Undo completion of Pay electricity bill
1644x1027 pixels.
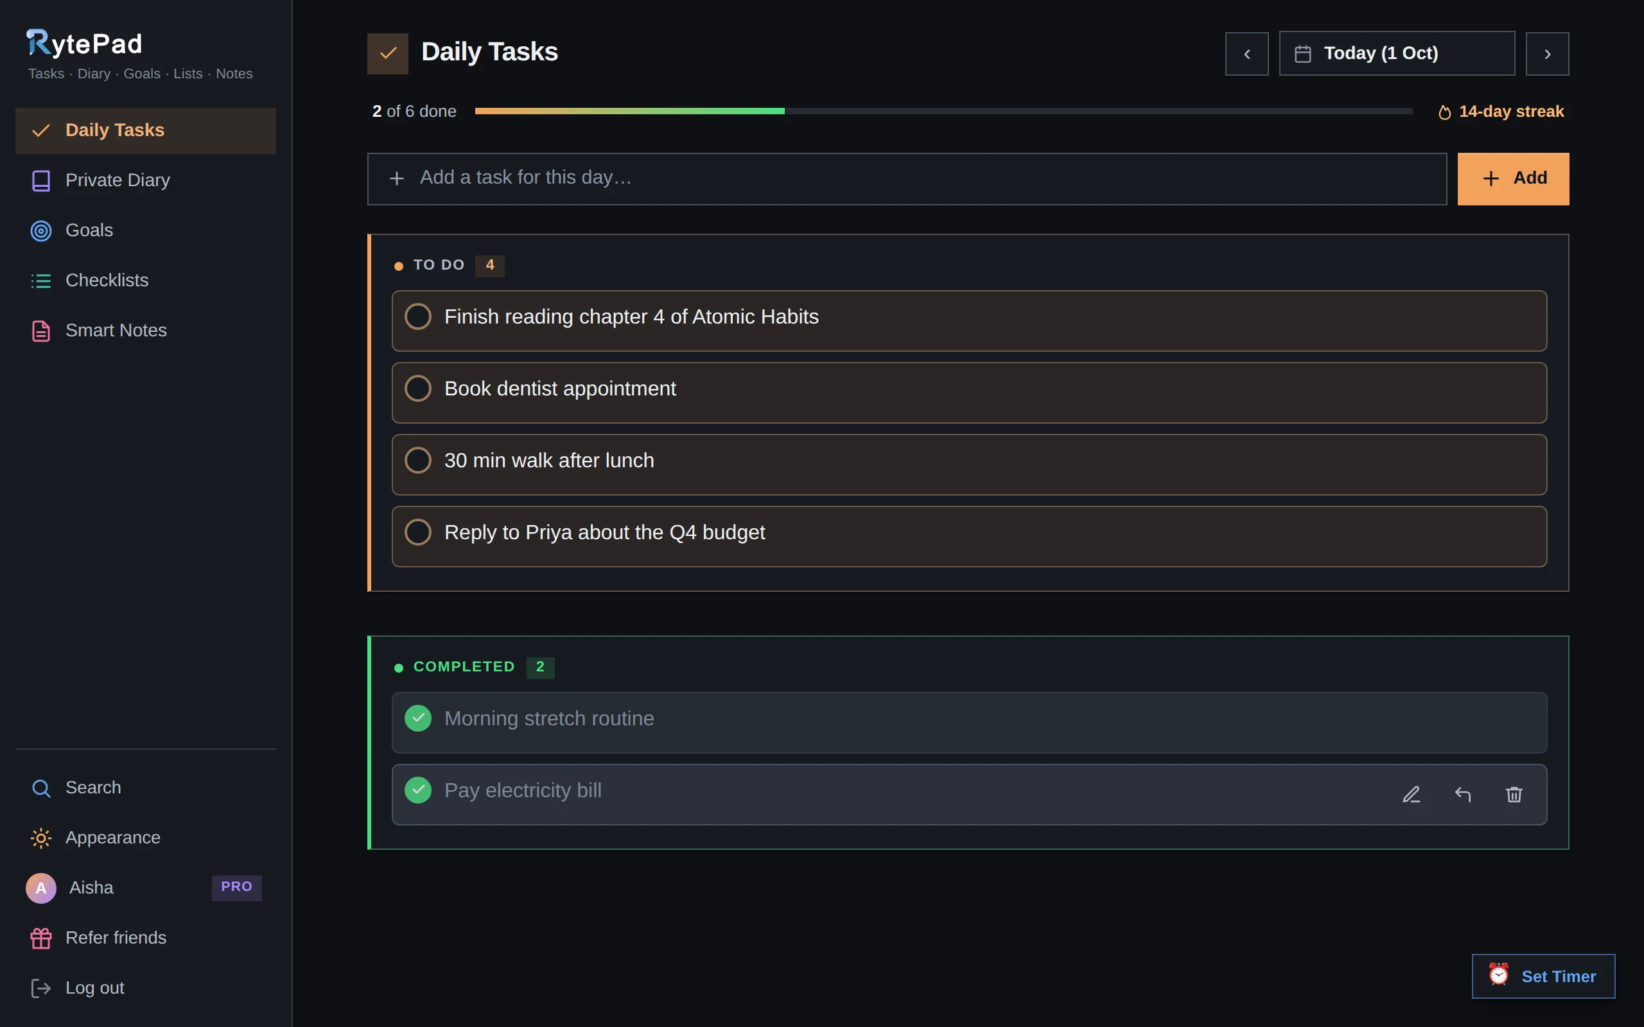point(1463,795)
